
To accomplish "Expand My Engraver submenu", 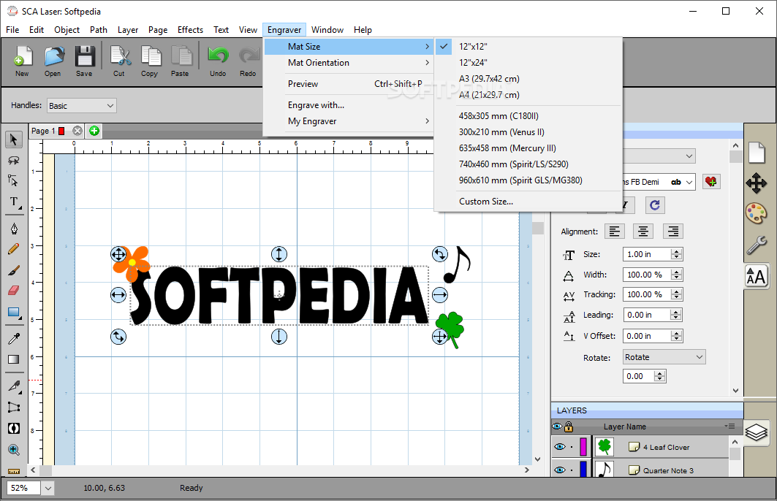I will click(x=349, y=121).
